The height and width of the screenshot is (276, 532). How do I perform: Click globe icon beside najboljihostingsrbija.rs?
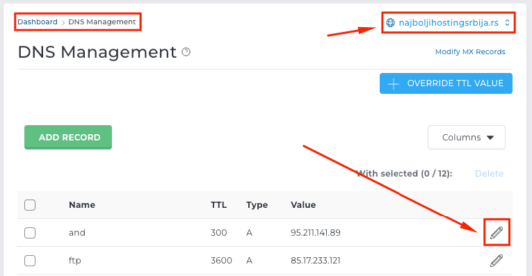391,23
